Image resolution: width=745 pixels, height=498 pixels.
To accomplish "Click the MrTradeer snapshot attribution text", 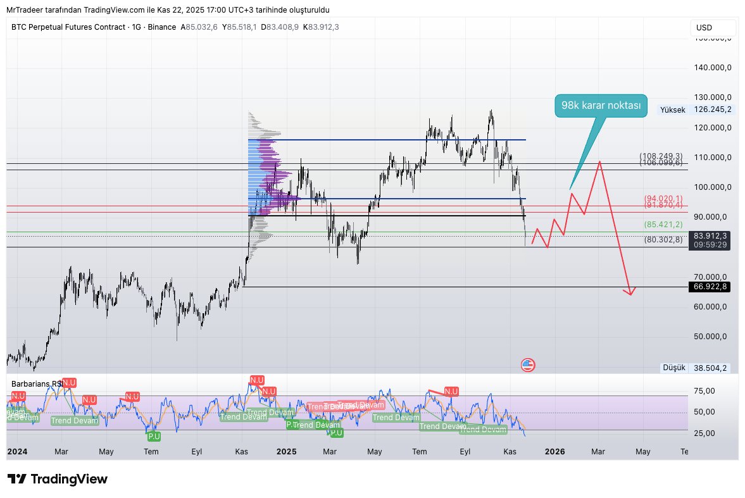I will tap(168, 10).
